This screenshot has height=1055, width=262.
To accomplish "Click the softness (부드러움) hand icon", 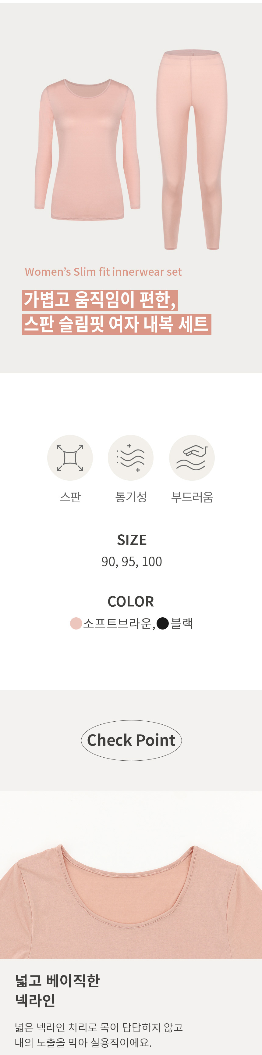I will coord(192,458).
